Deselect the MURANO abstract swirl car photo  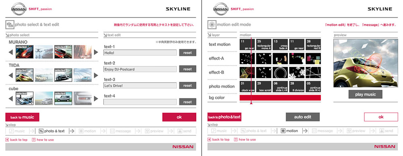25,52
